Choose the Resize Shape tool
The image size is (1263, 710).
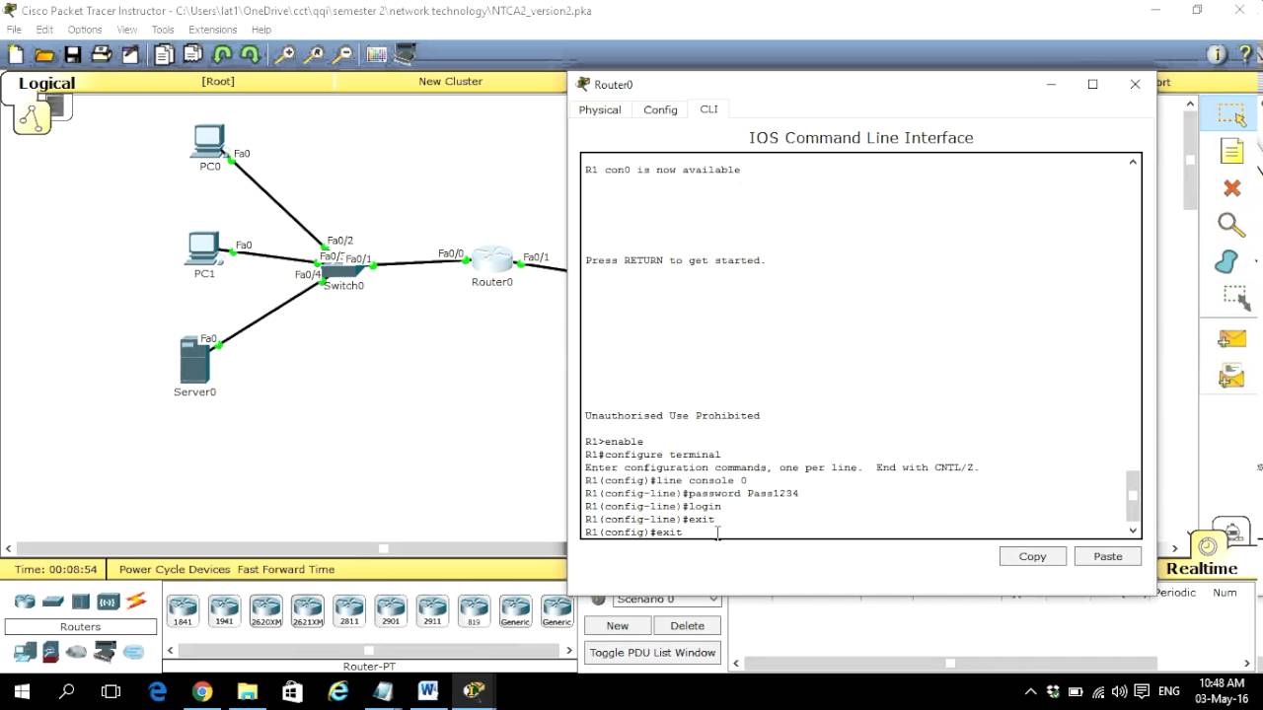(x=1235, y=297)
